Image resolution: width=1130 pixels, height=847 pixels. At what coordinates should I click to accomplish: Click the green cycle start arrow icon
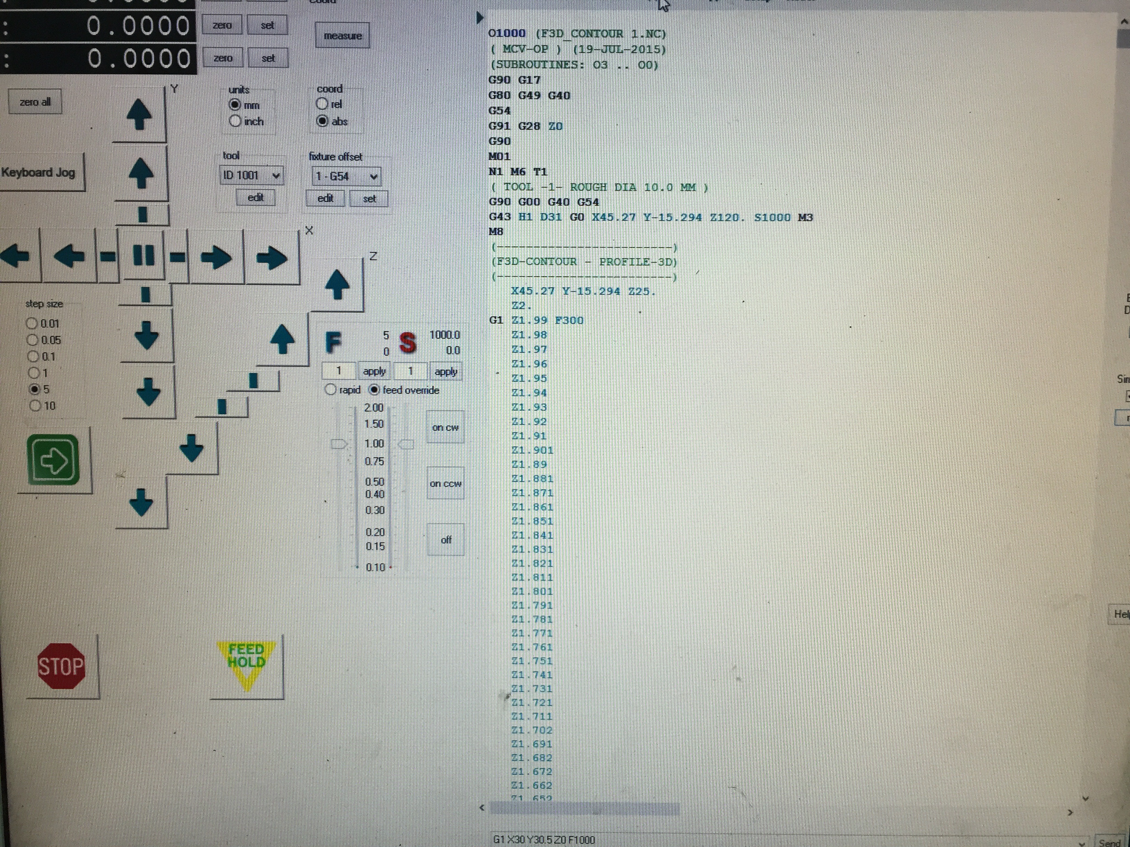pos(54,460)
